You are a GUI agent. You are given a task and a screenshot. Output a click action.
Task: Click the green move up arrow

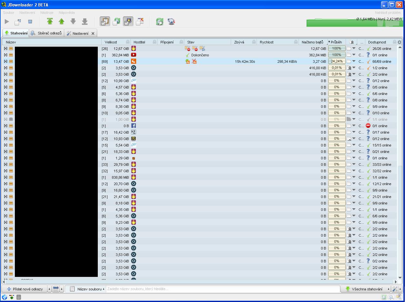(x=61, y=22)
